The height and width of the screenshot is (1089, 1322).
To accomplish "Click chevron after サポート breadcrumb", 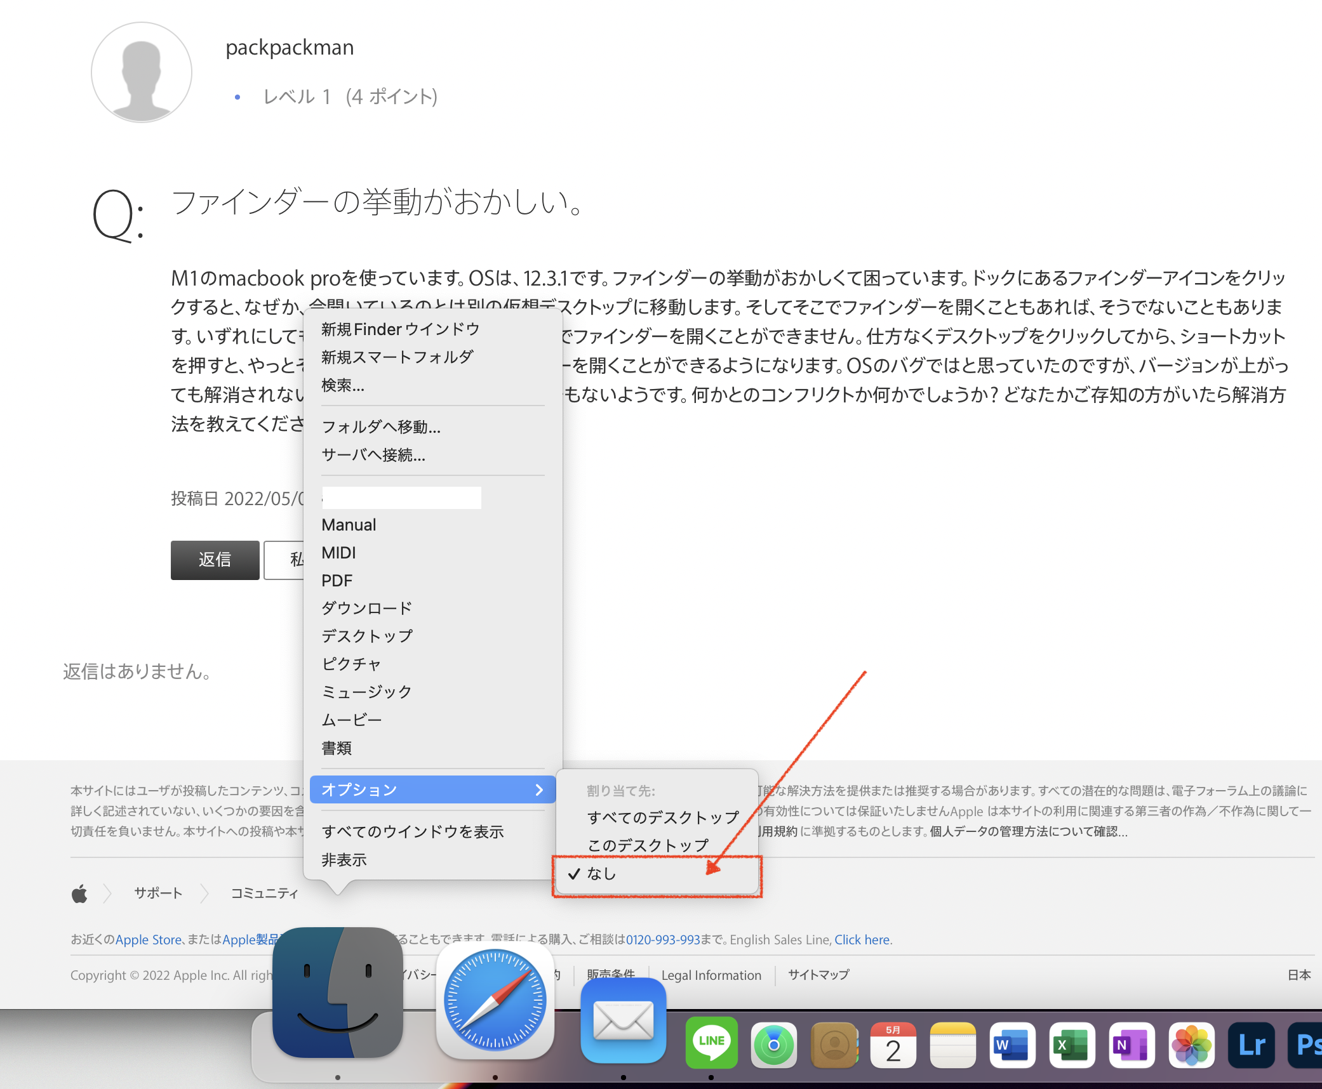I will pyautogui.click(x=204, y=894).
